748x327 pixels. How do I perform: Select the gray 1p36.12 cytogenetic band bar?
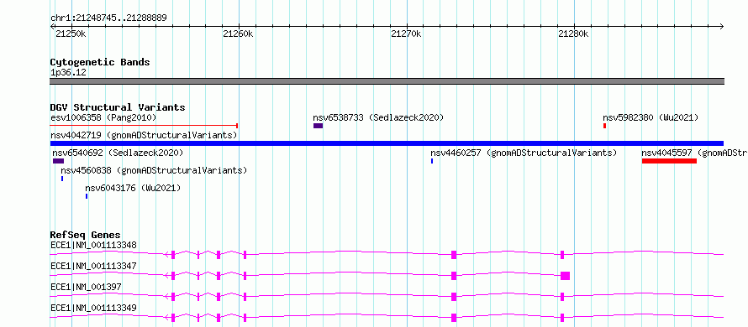[x=387, y=81]
